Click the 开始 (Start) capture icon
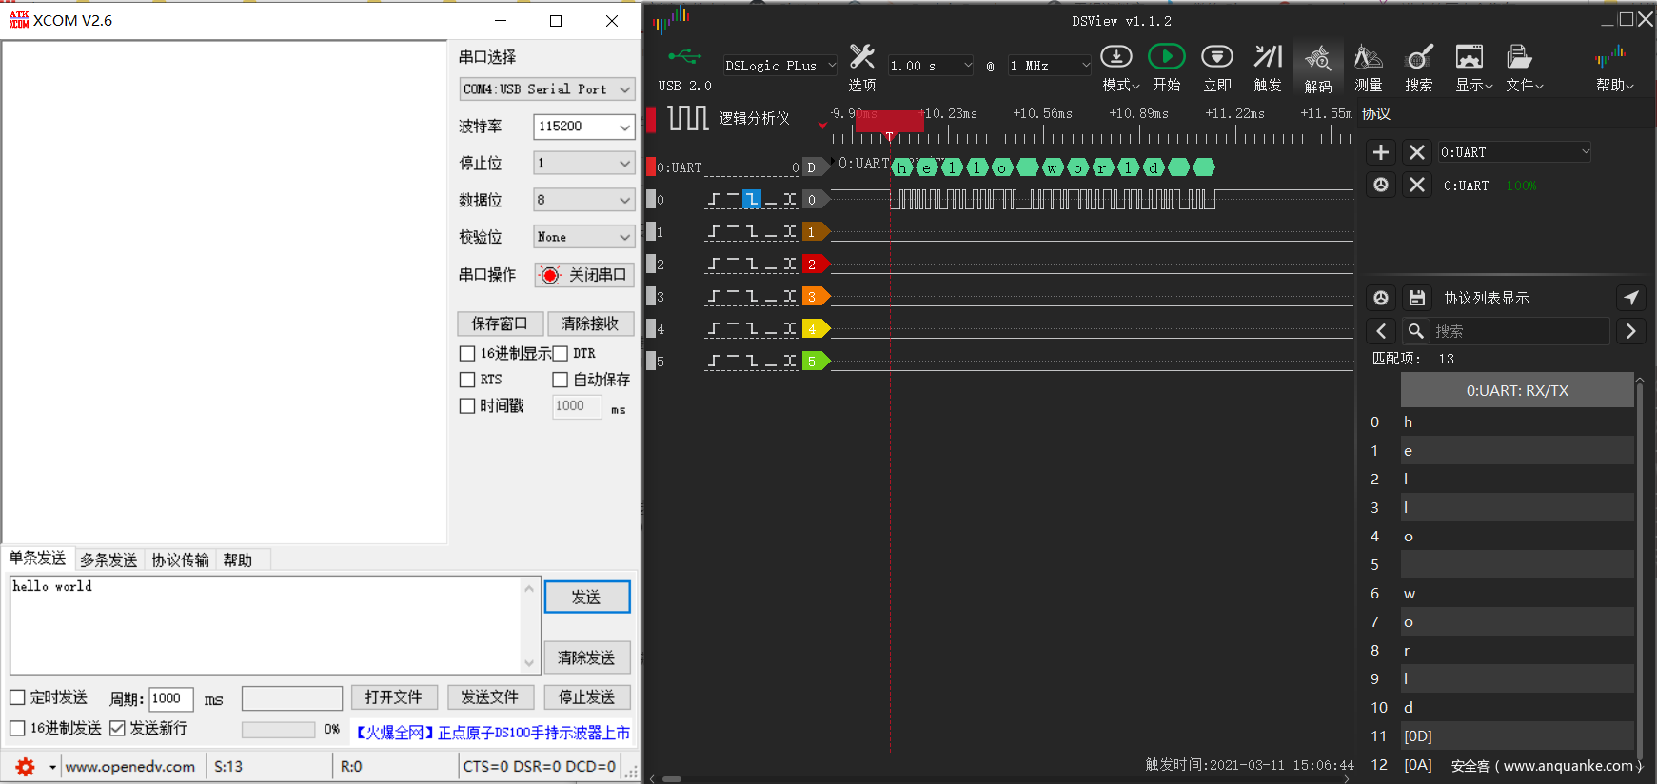 1166,58
